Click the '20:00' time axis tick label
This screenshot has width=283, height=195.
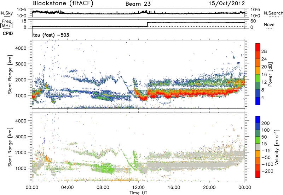coord(209,188)
